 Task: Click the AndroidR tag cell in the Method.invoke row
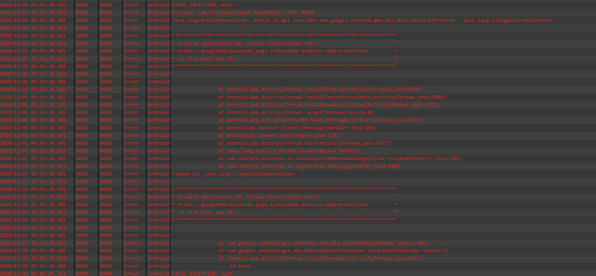[159, 151]
